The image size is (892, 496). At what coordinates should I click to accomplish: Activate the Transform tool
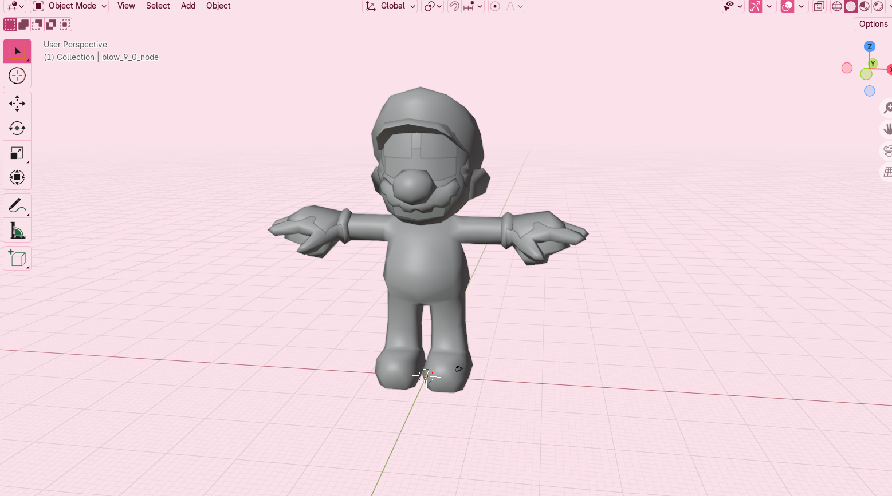tap(17, 177)
